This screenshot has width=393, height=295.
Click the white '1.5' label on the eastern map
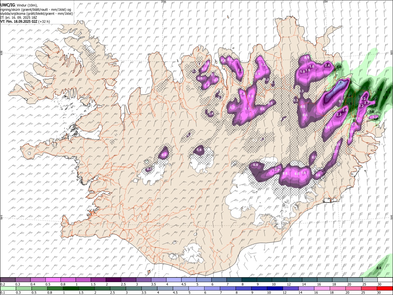(x=354, y=125)
